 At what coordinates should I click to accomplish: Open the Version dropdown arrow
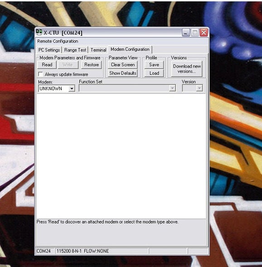tap(199, 88)
